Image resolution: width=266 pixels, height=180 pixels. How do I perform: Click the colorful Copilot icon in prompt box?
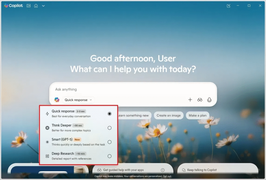coord(57,100)
